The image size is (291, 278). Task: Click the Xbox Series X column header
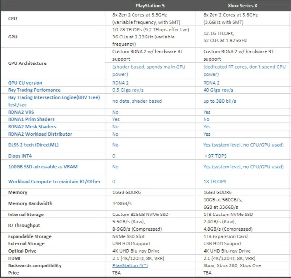tap(242, 6)
